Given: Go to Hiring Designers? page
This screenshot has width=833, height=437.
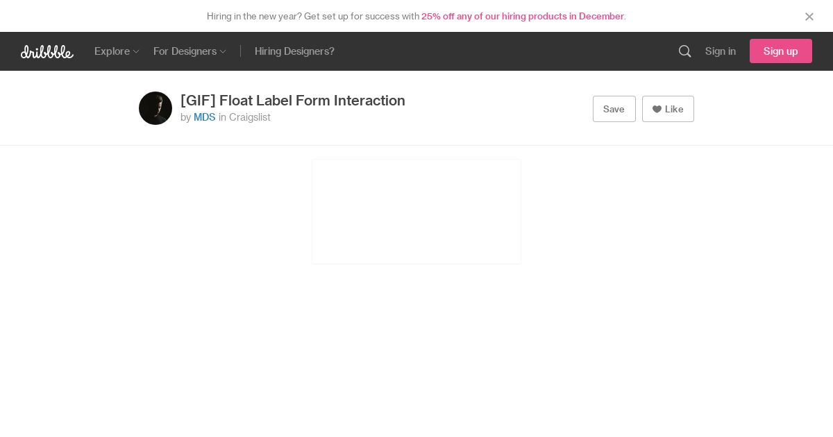Looking at the screenshot, I should click(x=294, y=51).
